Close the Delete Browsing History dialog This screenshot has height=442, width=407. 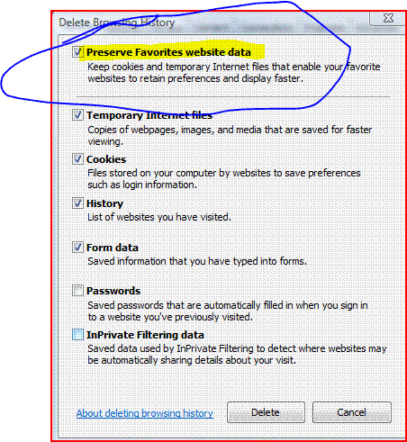[388, 18]
